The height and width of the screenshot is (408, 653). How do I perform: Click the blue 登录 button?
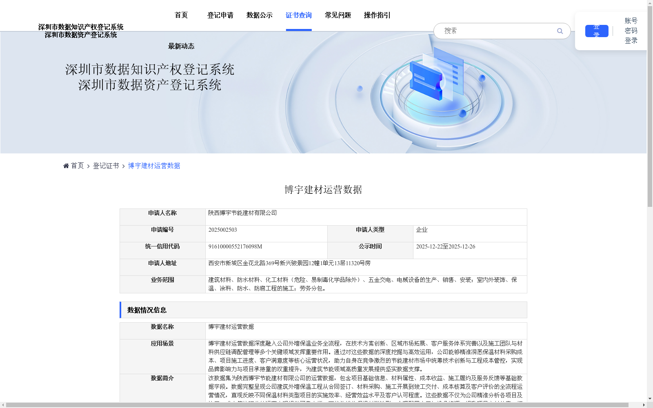point(597,31)
